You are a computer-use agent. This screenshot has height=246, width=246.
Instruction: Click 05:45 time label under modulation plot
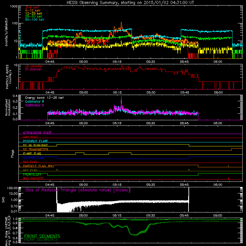(x=184, y=123)
